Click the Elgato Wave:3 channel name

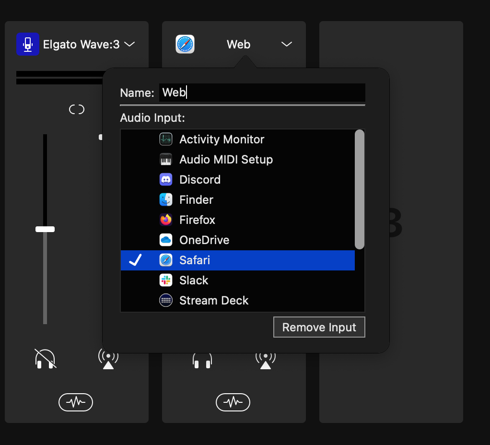coord(81,45)
